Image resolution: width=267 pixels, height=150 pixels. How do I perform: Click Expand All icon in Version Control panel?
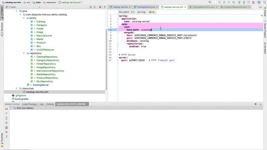[7, 118]
